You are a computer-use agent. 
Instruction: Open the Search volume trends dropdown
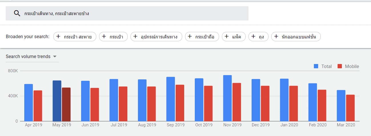point(28,57)
